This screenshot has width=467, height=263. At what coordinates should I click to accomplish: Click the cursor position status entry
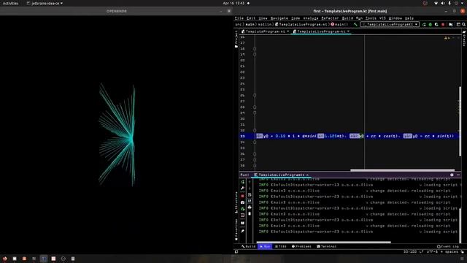point(410,251)
